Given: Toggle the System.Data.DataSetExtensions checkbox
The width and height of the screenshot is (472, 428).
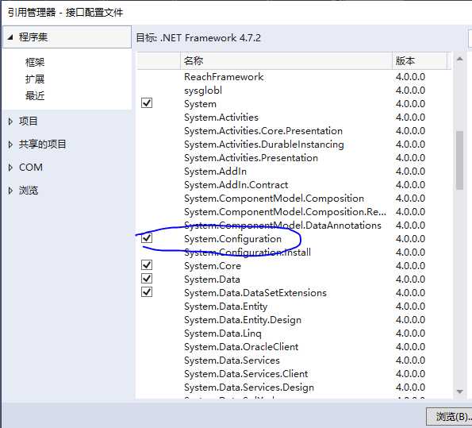Looking at the screenshot, I should point(147,292).
